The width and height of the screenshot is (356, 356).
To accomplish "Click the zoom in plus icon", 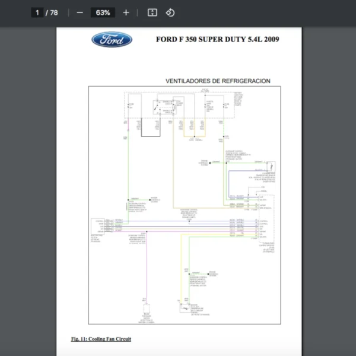I will (126, 12).
